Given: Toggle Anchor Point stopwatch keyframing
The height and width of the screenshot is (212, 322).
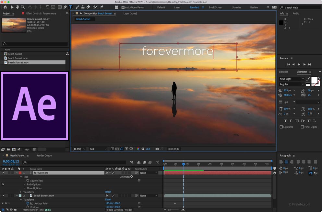Looking at the screenshot, I should (x=28, y=203).
